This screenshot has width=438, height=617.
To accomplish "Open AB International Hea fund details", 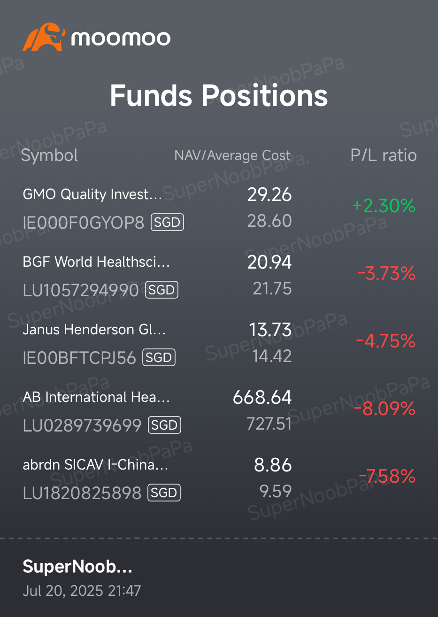I will click(96, 397).
